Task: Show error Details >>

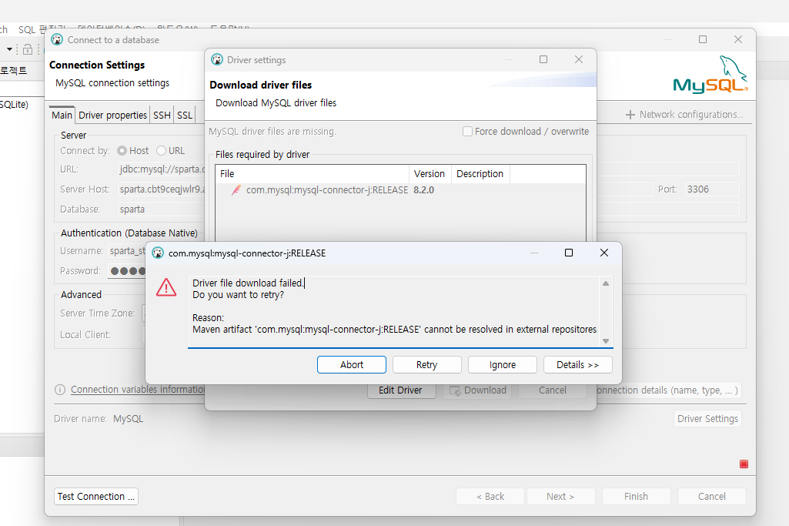Action: pos(577,364)
